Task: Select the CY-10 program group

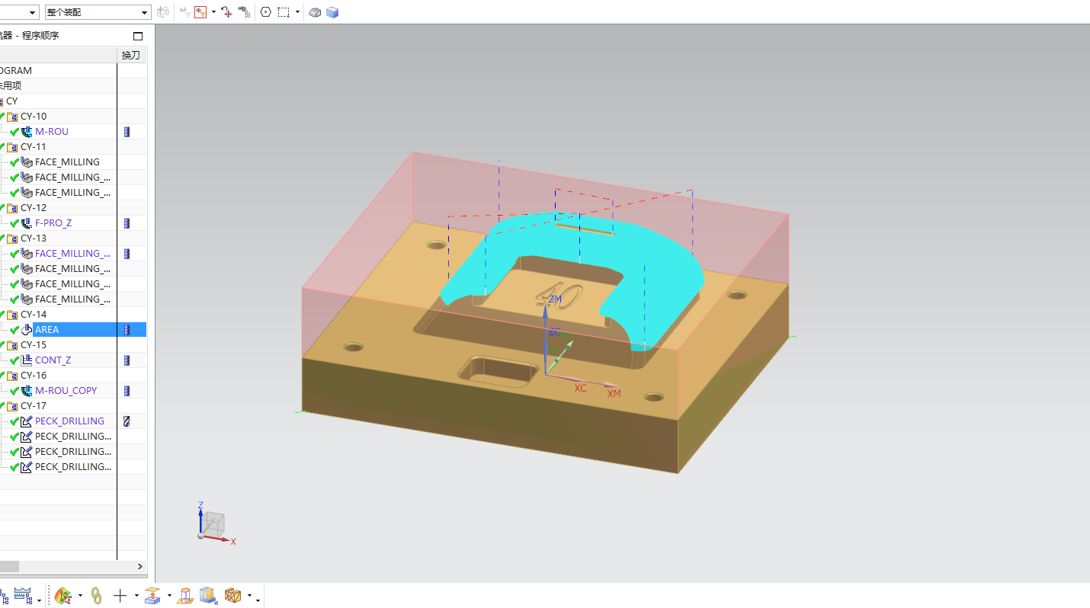Action: click(x=34, y=117)
